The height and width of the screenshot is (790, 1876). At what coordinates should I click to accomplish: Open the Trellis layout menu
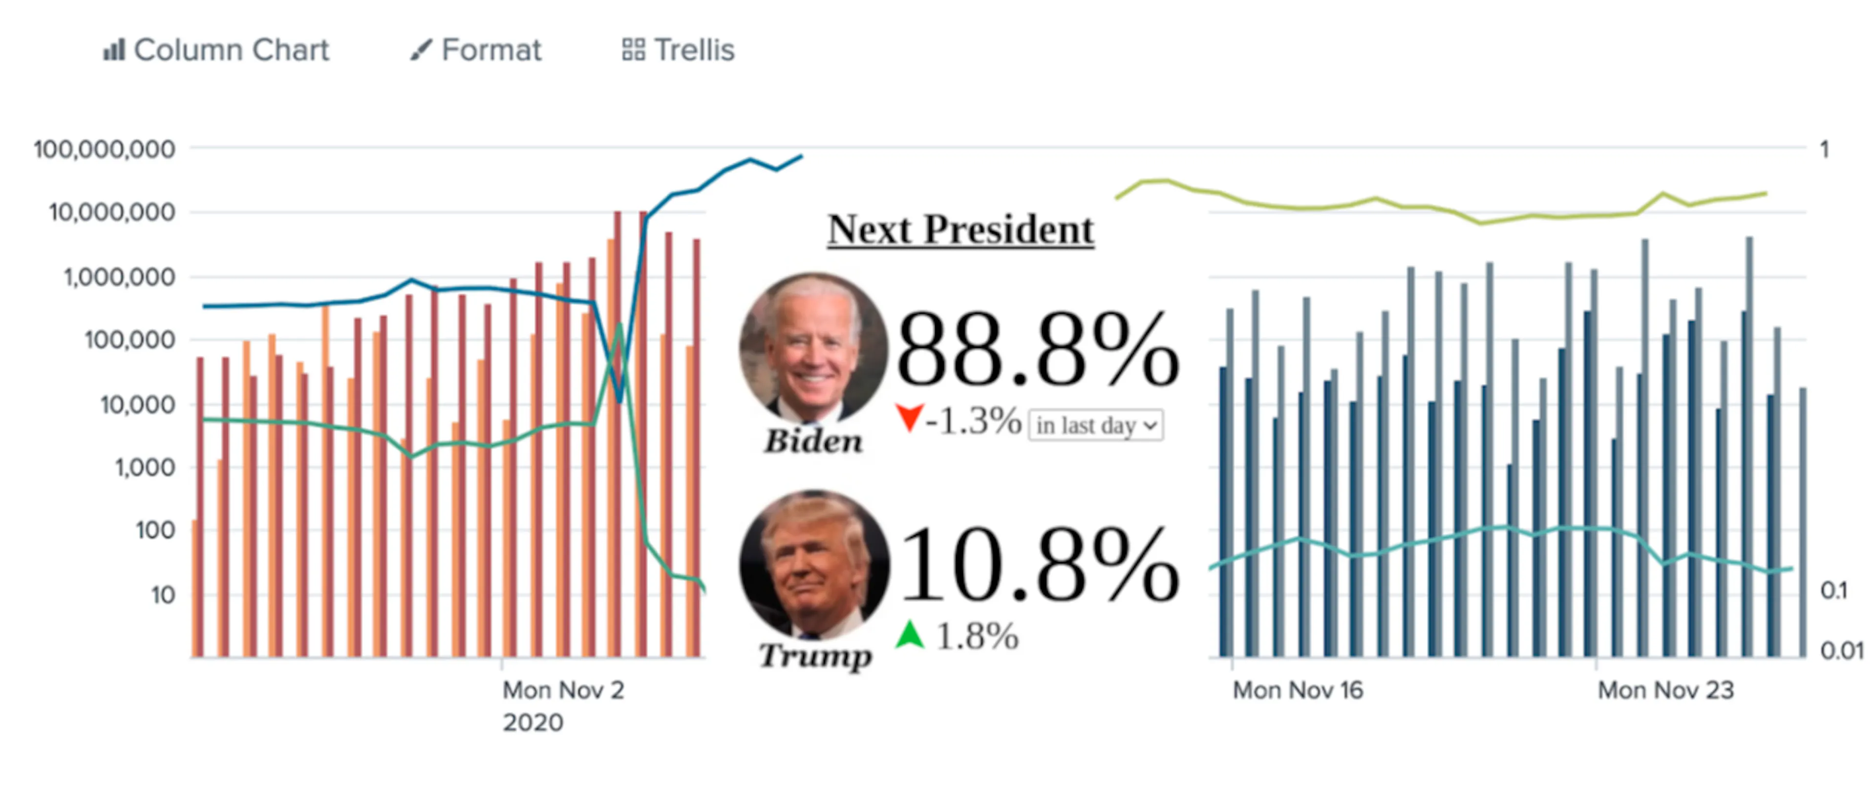tap(678, 50)
